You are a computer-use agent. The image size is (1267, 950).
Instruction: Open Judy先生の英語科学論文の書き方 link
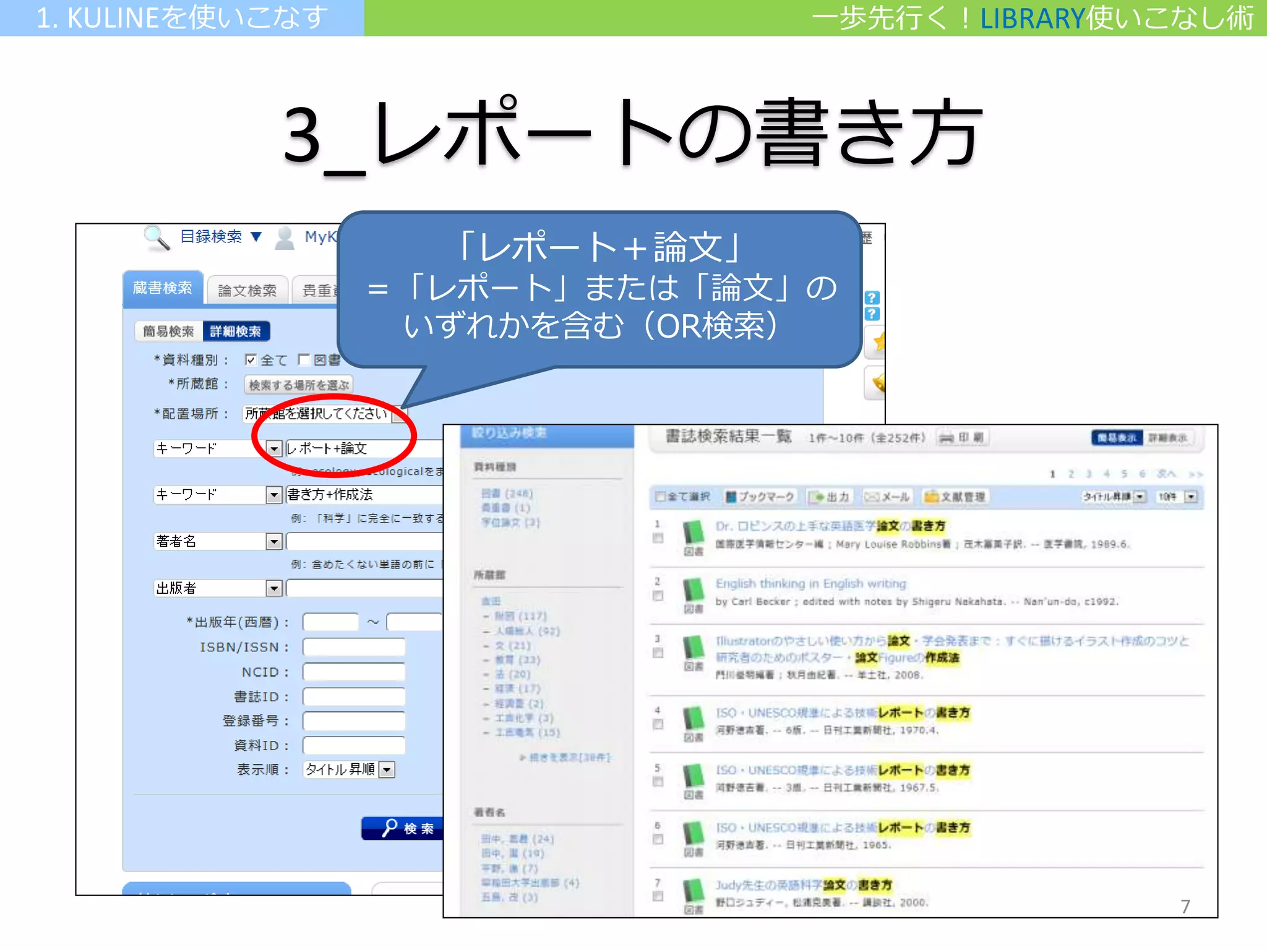coord(804,885)
